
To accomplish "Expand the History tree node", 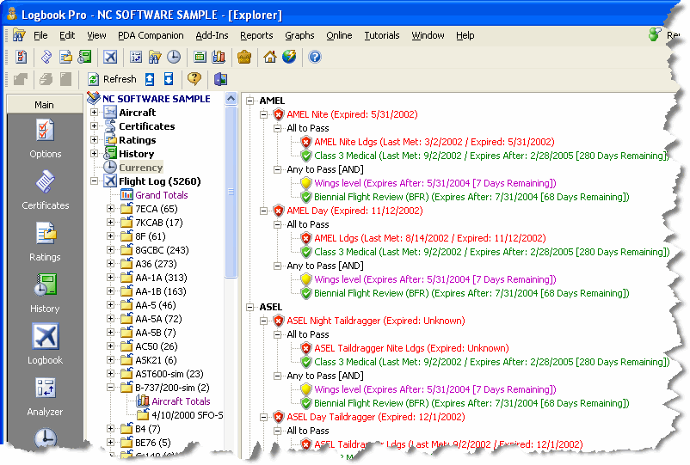I will (x=94, y=153).
